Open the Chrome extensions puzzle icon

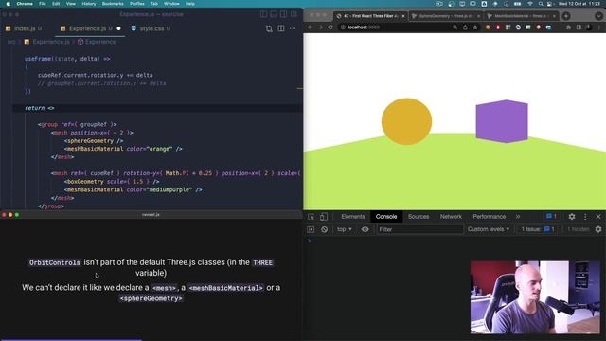568,27
